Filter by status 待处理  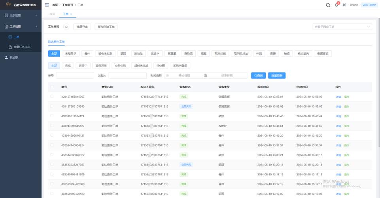click(161, 65)
